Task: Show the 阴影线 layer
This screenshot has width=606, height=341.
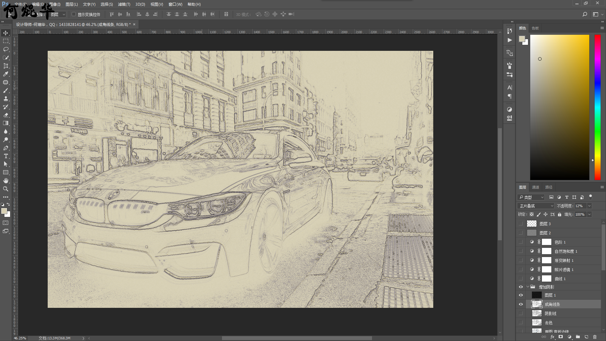Action: pos(521,314)
